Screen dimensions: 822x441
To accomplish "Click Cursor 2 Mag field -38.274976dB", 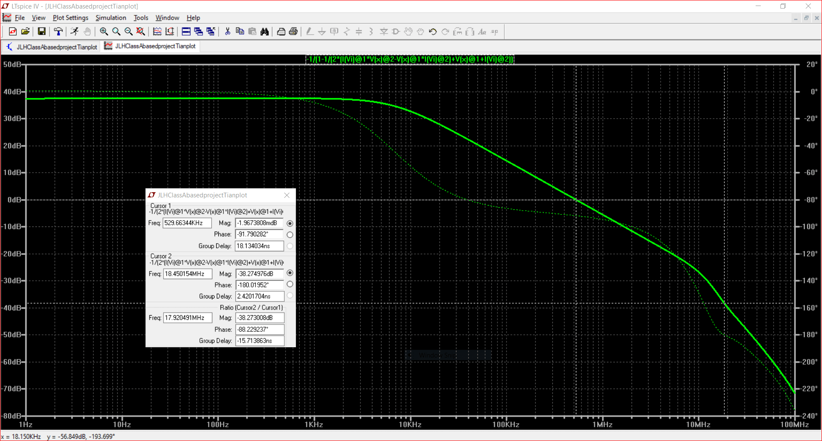I will tap(259, 274).
